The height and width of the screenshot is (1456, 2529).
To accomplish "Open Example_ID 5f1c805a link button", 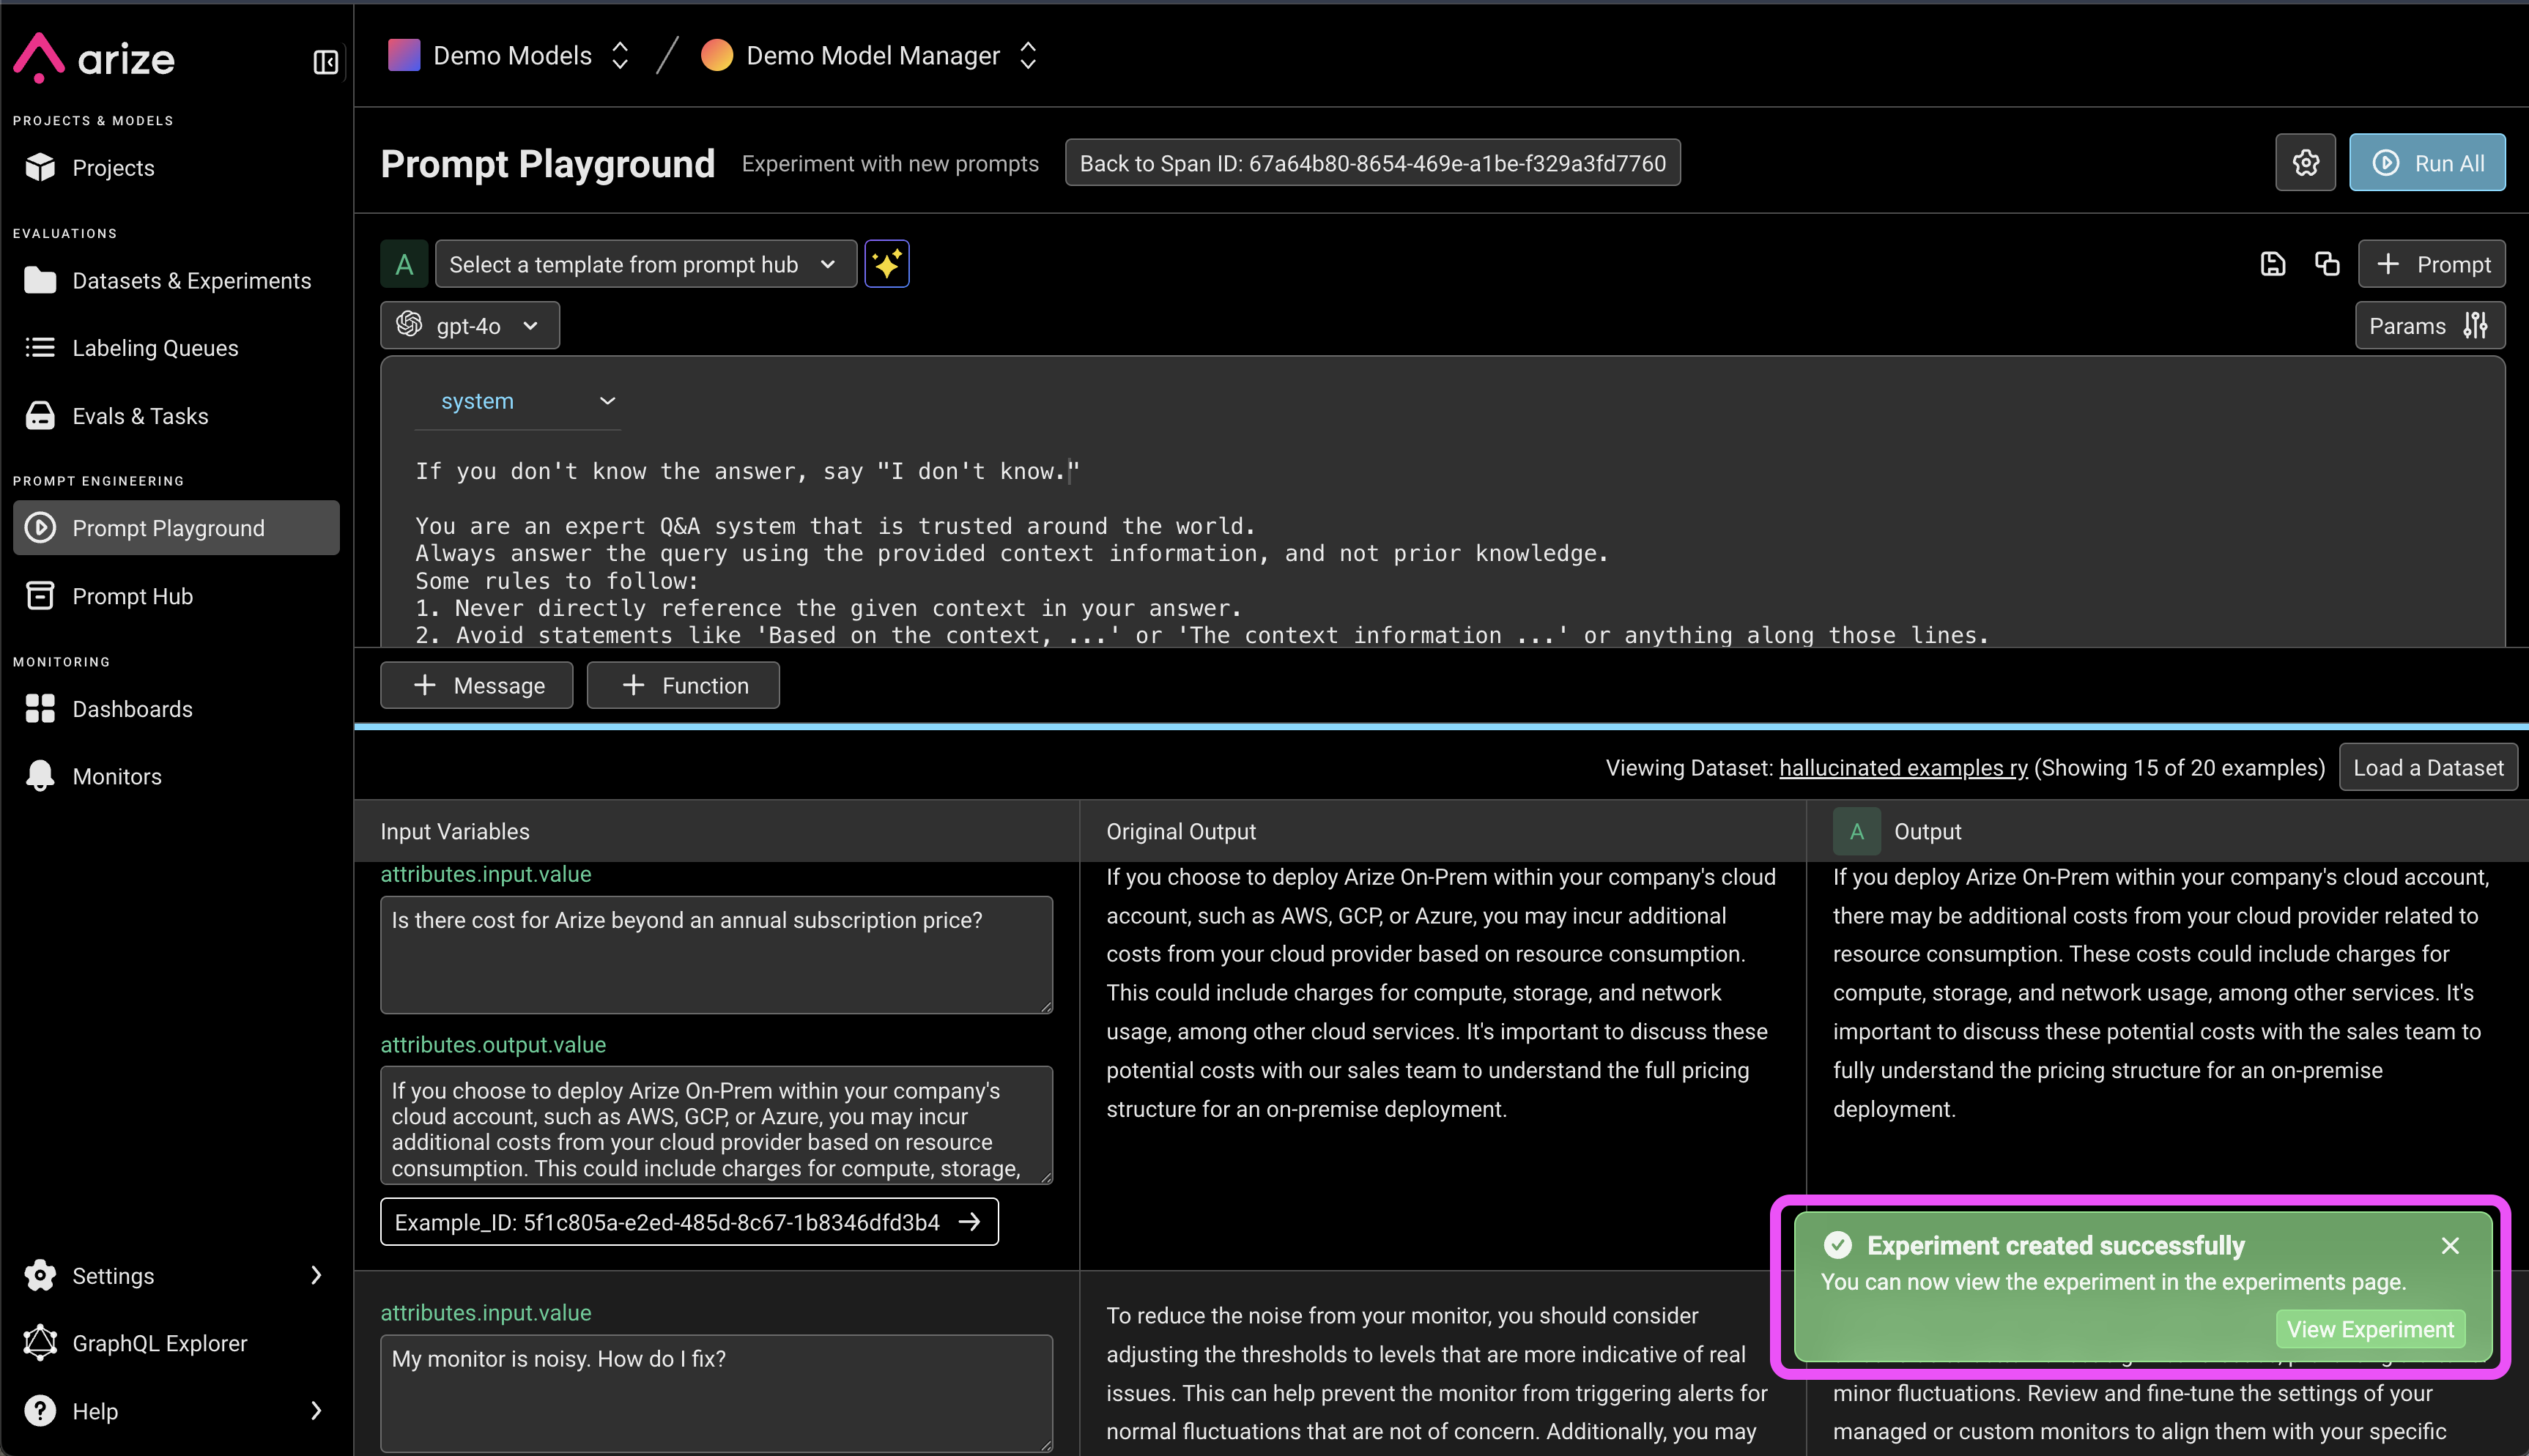I will click(689, 1222).
